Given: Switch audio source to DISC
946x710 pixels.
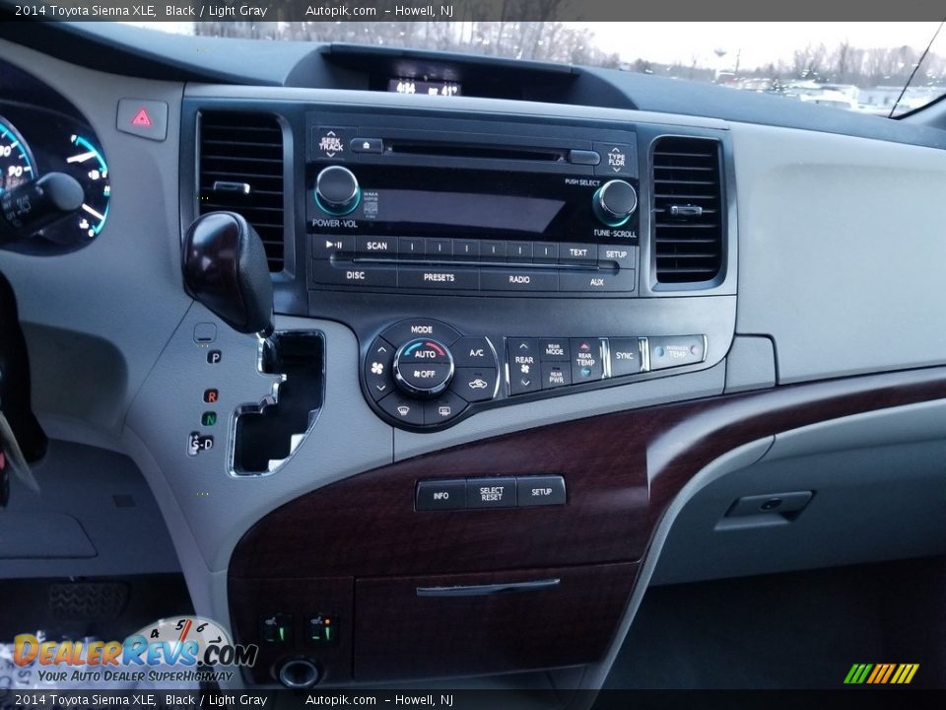Looking at the screenshot, I should (x=356, y=275).
